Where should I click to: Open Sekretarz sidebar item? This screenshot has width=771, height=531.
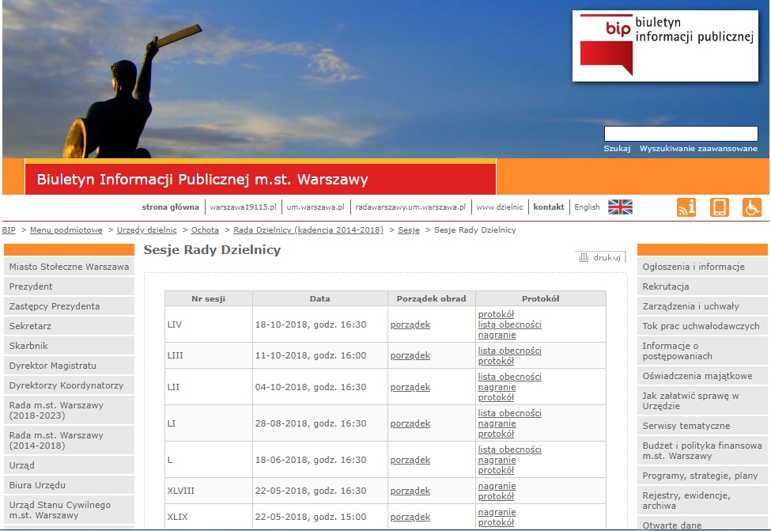(69, 326)
